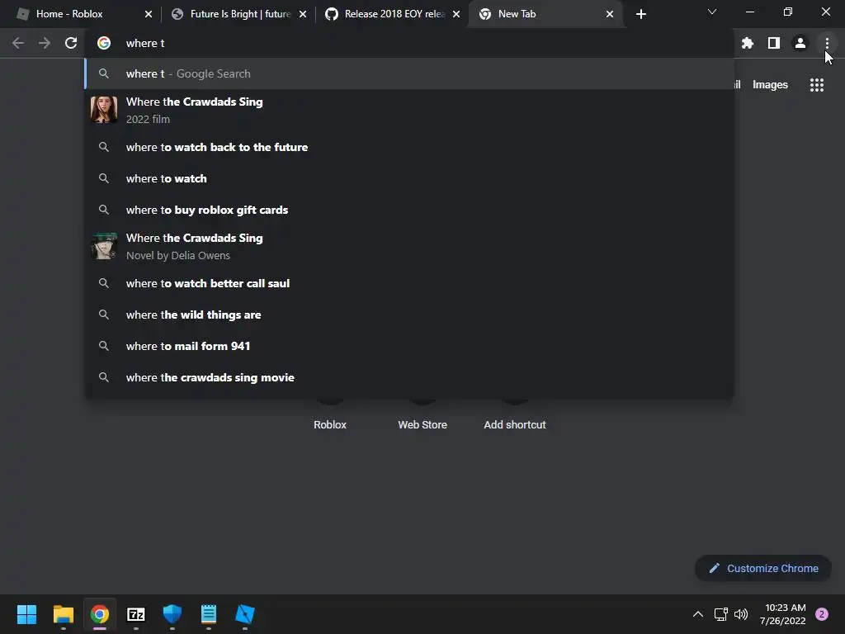Viewport: 845px width, 634px height.
Task: Open the clock showing 10:23 AM
Action: 782,614
